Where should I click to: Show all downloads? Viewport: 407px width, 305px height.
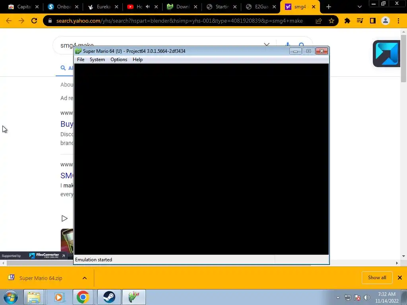click(377, 278)
